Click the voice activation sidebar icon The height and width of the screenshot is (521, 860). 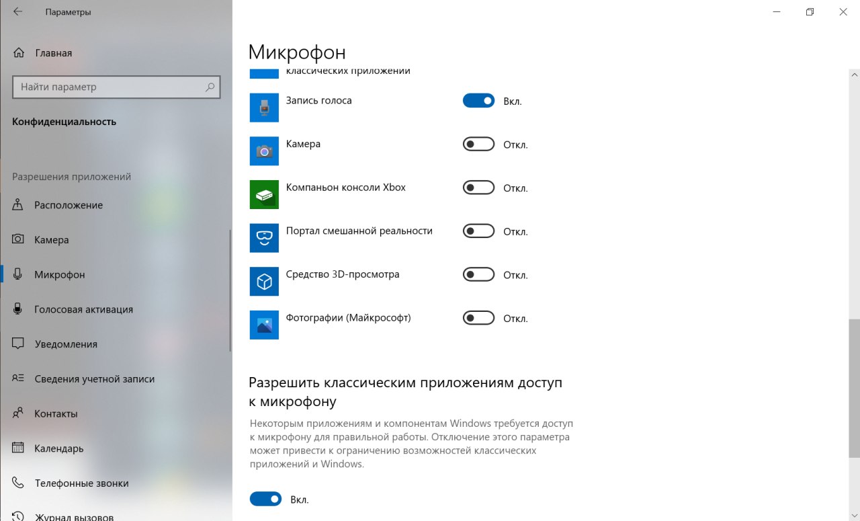(18, 309)
